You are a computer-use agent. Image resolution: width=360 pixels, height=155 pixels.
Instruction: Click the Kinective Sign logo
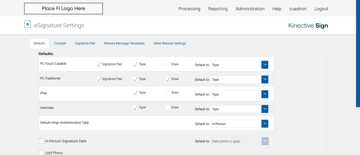[308, 26]
